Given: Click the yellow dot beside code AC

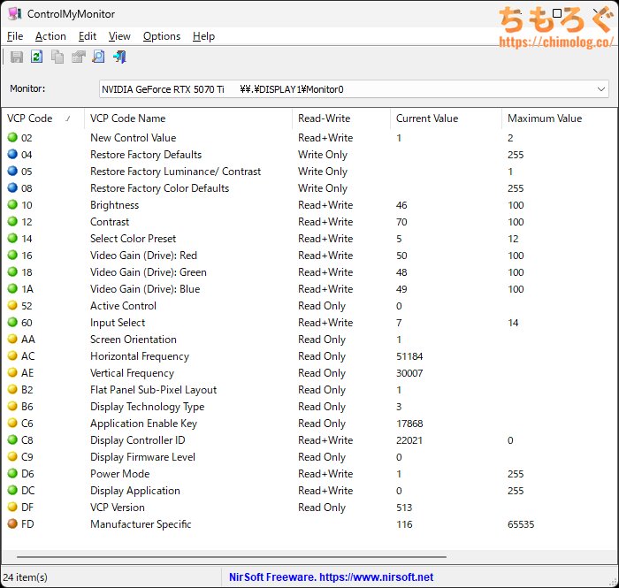Looking at the screenshot, I should point(12,355).
